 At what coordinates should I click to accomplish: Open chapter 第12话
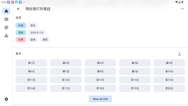(66, 80)
